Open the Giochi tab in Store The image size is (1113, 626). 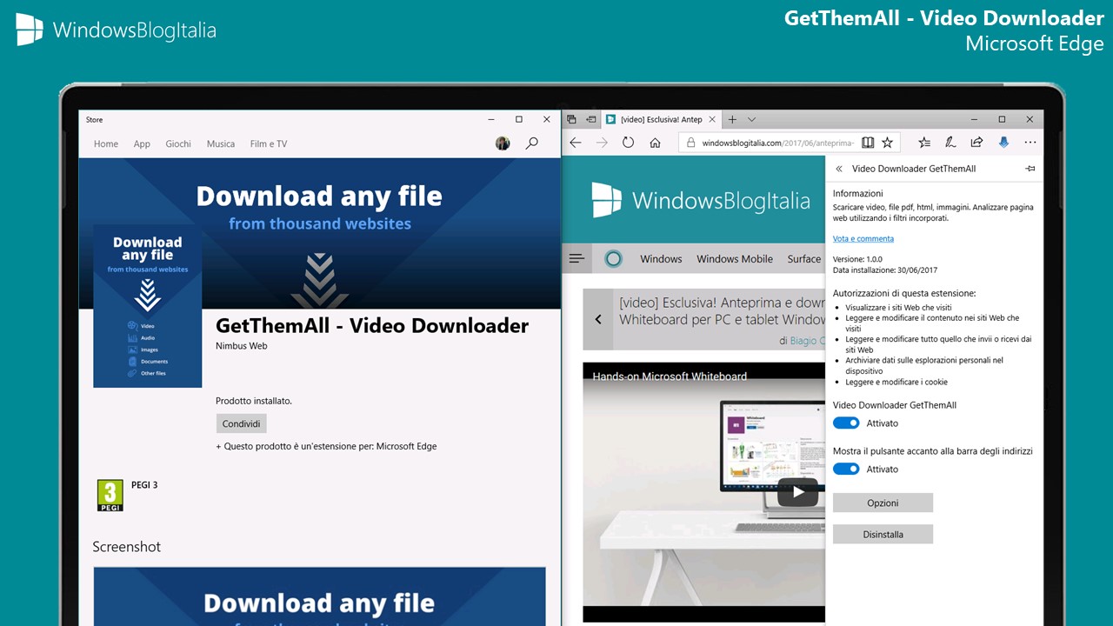click(178, 143)
